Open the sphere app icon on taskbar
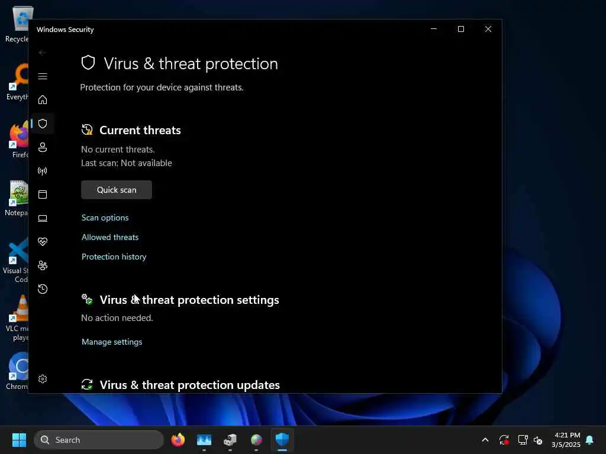The image size is (606, 454). click(x=256, y=440)
